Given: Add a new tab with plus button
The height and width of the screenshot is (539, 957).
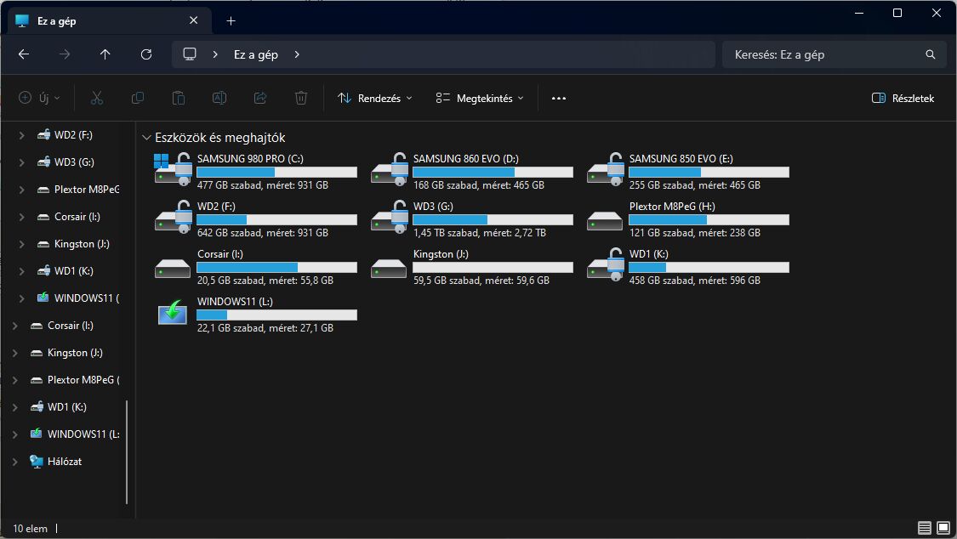Looking at the screenshot, I should click(x=231, y=20).
